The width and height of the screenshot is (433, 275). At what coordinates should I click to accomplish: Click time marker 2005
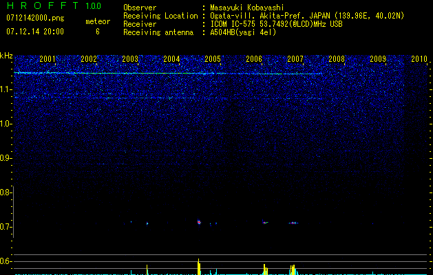(213, 58)
